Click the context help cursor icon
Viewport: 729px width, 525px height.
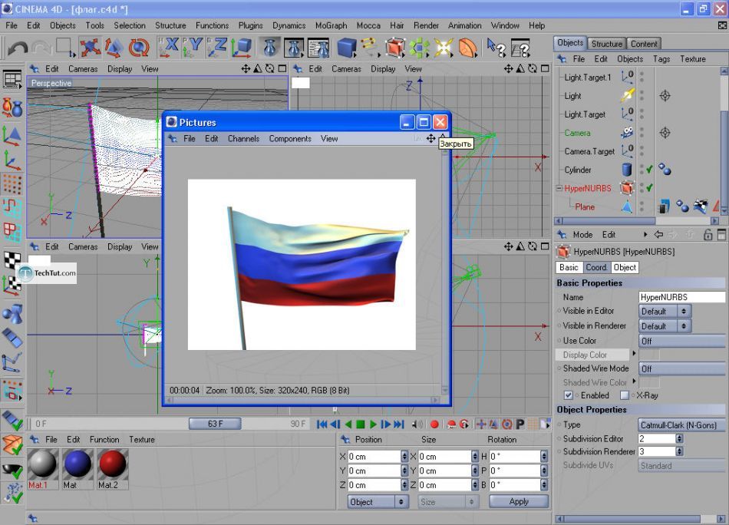tap(496, 48)
